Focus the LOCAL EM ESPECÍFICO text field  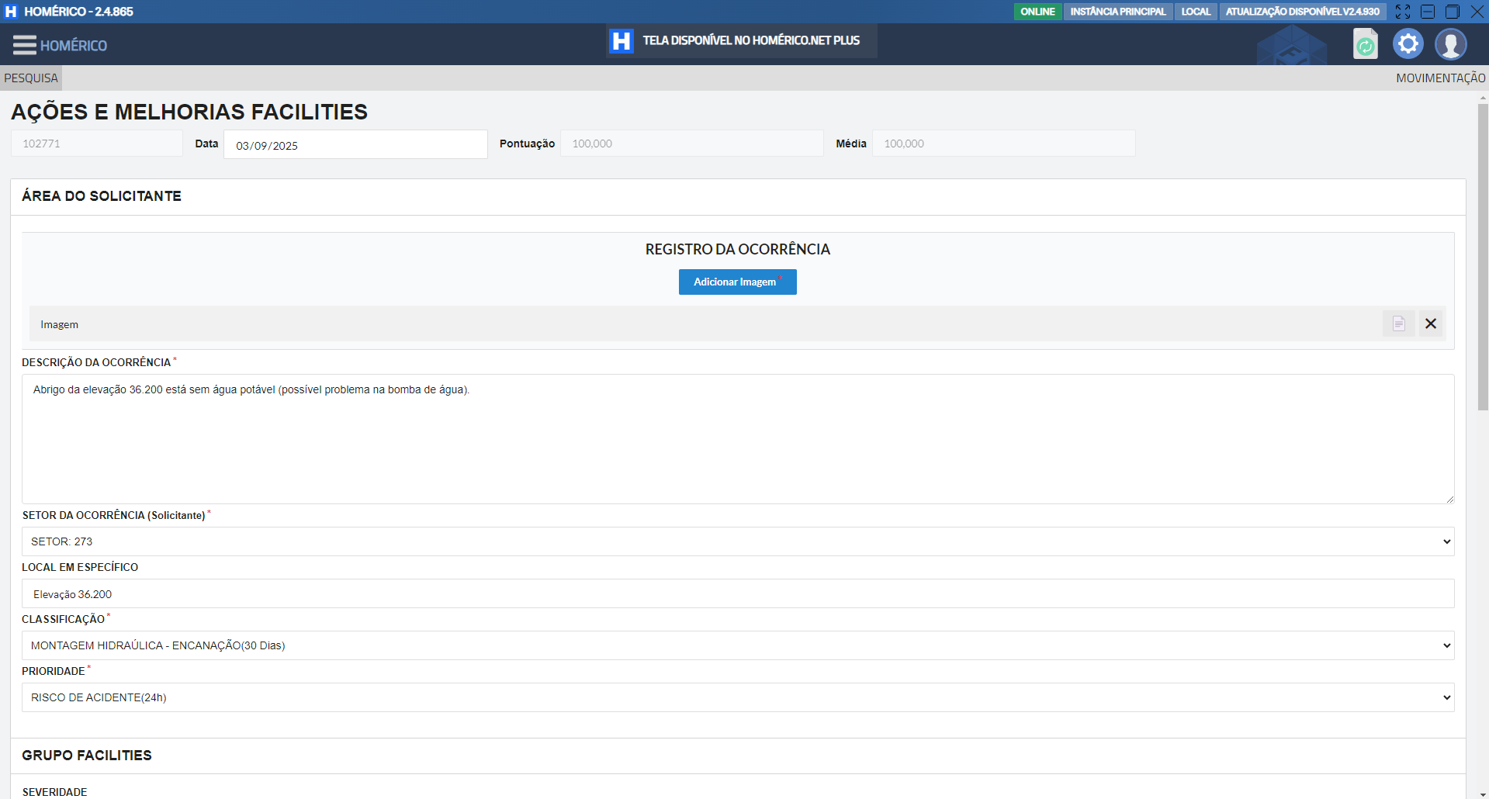(737, 594)
